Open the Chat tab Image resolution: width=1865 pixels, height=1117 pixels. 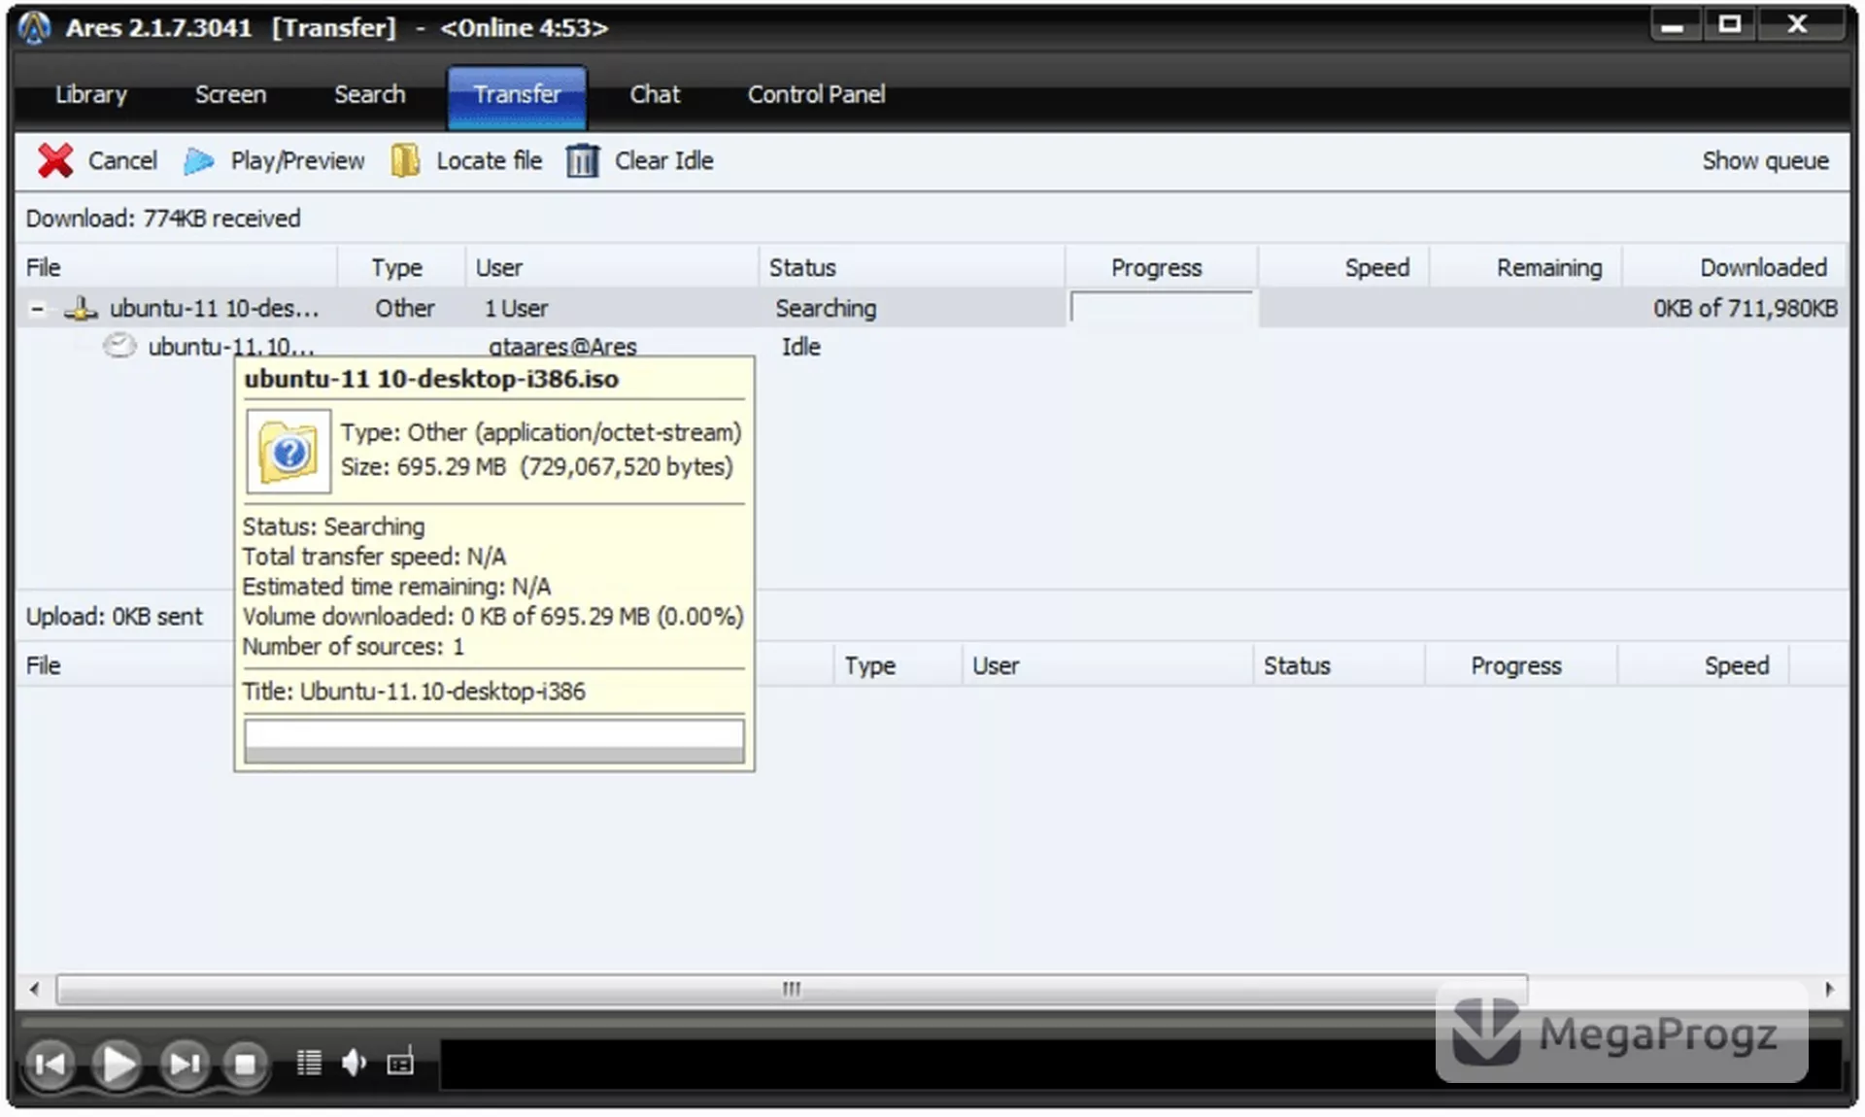[655, 94]
